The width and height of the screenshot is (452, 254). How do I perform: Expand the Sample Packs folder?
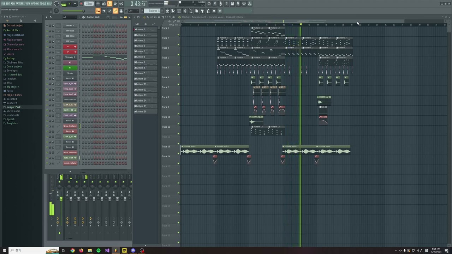14,107
